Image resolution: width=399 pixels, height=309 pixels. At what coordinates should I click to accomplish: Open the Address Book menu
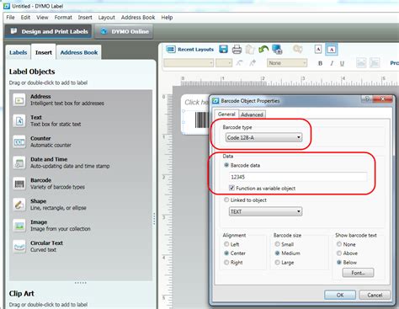point(138,18)
